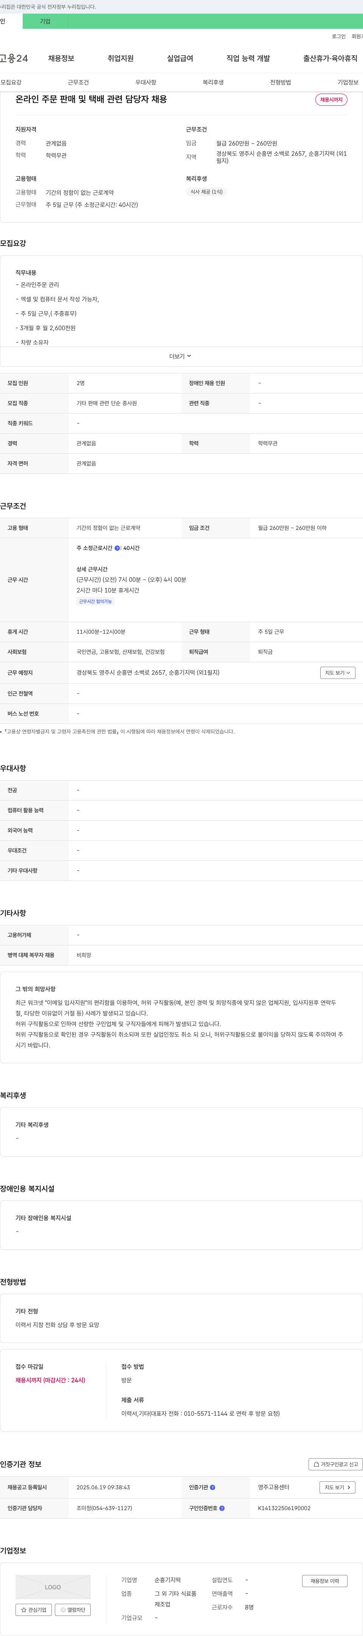Expand job details with 더보기

pos(180,356)
